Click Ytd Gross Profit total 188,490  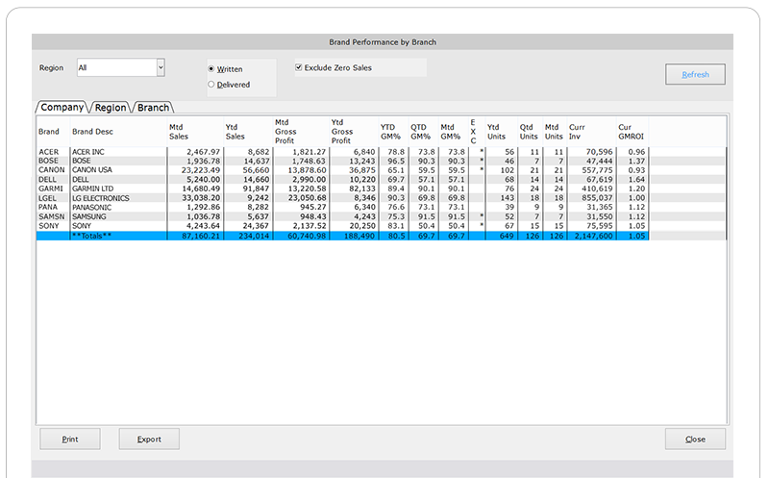pos(359,236)
